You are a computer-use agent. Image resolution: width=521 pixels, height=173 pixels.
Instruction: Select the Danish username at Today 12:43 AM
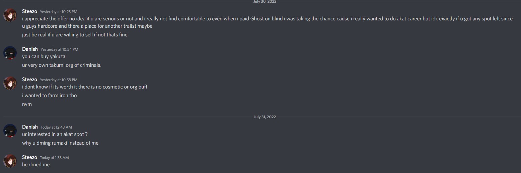pos(30,127)
